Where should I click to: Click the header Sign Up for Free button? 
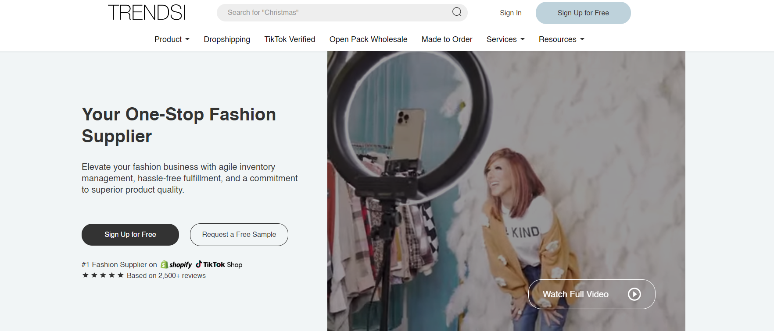[x=583, y=13]
